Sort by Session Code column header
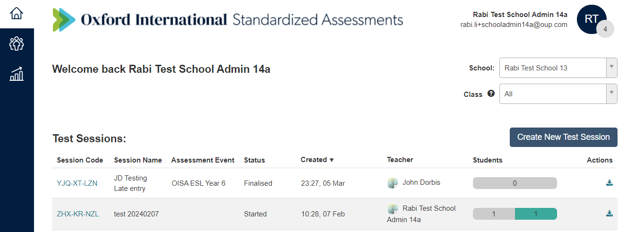The height and width of the screenshot is (232, 635). [x=80, y=160]
